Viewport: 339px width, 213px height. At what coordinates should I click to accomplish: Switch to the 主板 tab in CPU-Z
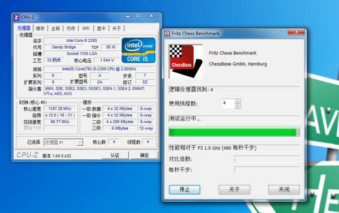[x=55, y=28]
